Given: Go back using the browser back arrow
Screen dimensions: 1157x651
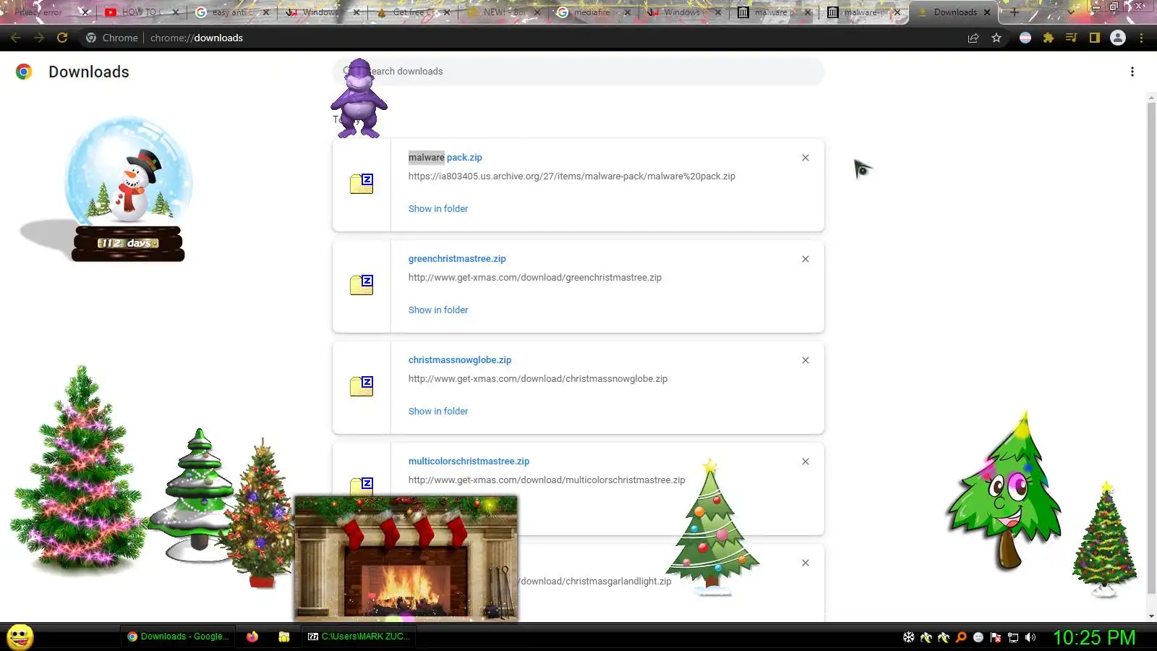Looking at the screenshot, I should point(16,38).
